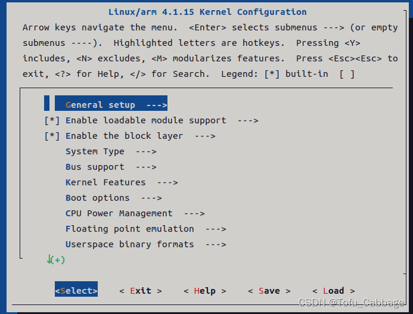
Task: Click the arrow after Boot options
Action: point(151,198)
